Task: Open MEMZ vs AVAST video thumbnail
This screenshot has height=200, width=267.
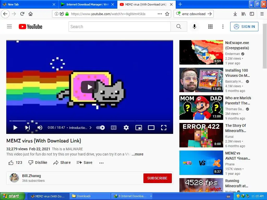Action: click(201, 163)
